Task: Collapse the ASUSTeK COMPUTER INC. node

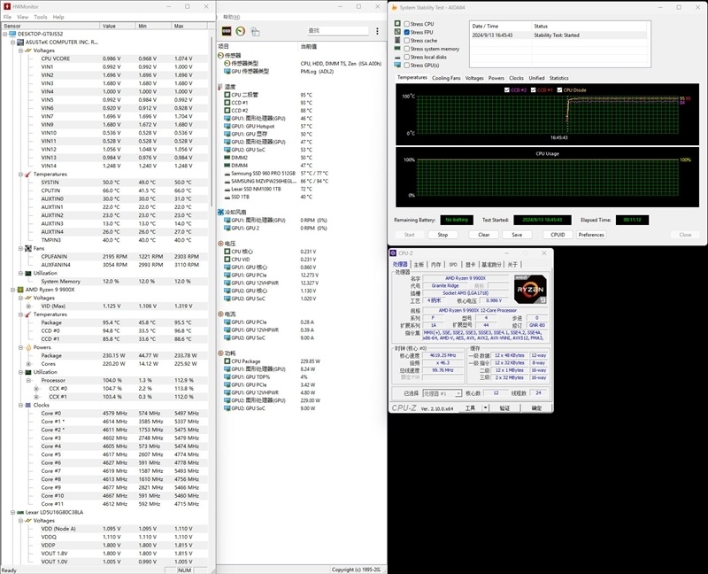Action: click(12, 42)
